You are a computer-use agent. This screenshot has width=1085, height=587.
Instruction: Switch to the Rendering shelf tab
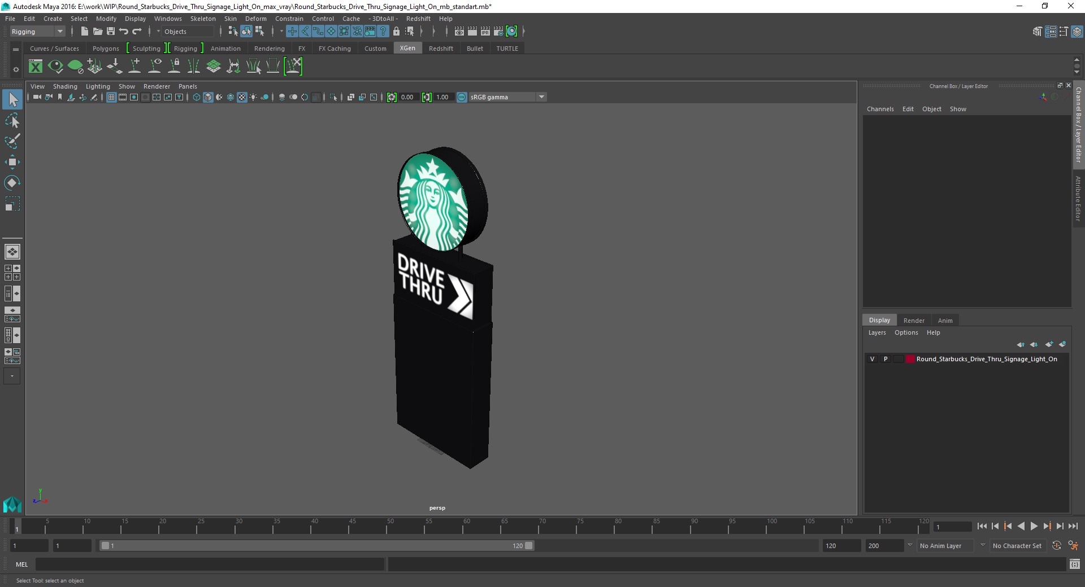[x=270, y=49]
